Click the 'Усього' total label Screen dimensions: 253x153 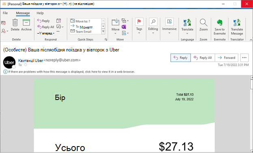click(70, 147)
